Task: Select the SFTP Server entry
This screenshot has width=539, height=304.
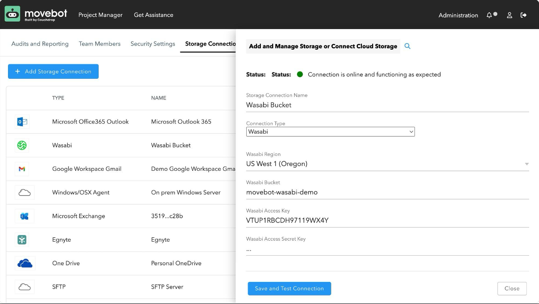Action: point(167,287)
